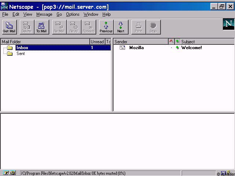
Task: Select the Sent folder
Action: (x=21, y=54)
